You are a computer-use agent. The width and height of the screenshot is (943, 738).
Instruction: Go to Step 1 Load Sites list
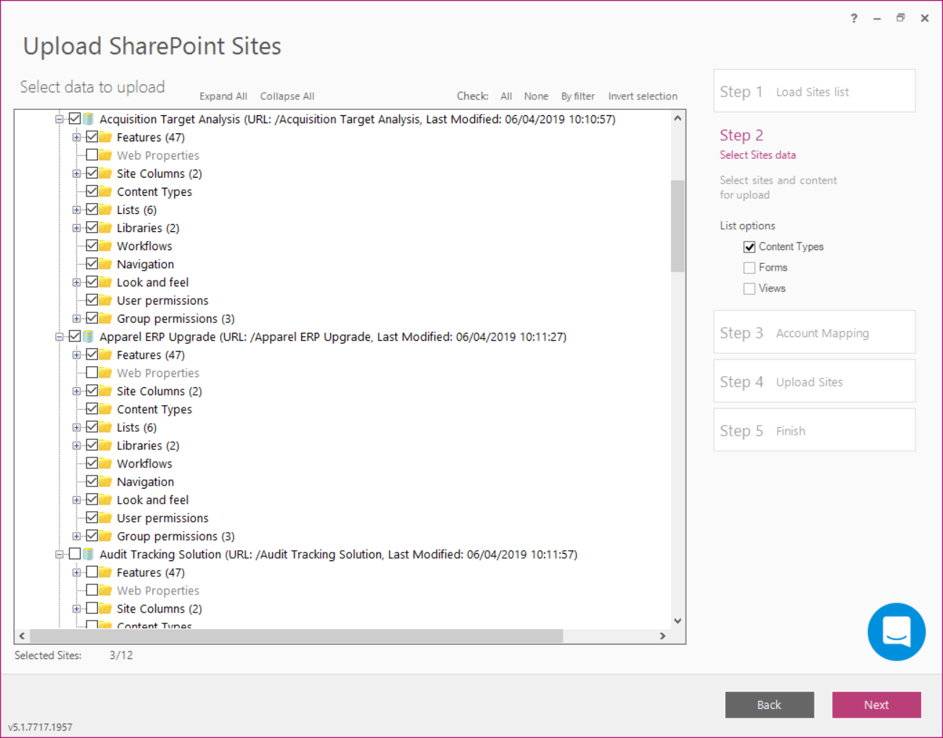pyautogui.click(x=815, y=91)
